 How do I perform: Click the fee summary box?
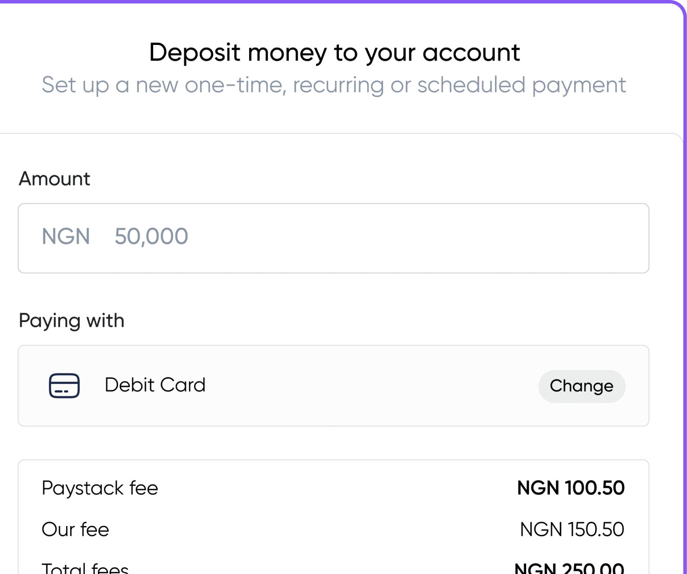pos(333,517)
